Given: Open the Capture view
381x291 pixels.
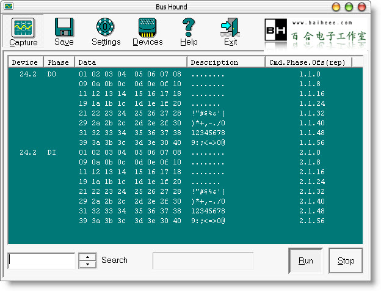Looking at the screenshot, I should tap(23, 32).
